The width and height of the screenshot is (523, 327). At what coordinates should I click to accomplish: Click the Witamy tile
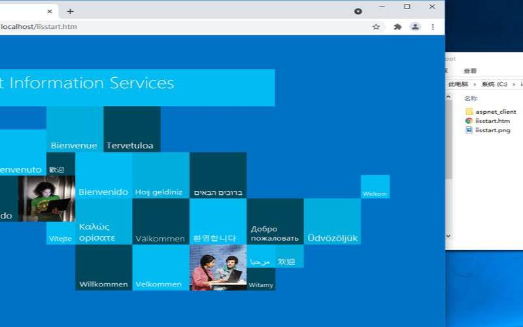pyautogui.click(x=261, y=279)
